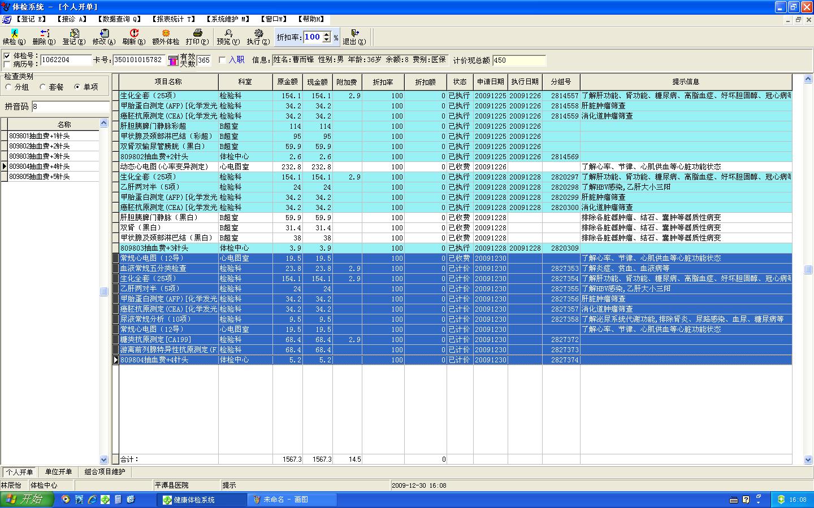Click the 额外体检 extra exam toolbar icon
Viewport: 814px width, 508px height.
coord(166,33)
